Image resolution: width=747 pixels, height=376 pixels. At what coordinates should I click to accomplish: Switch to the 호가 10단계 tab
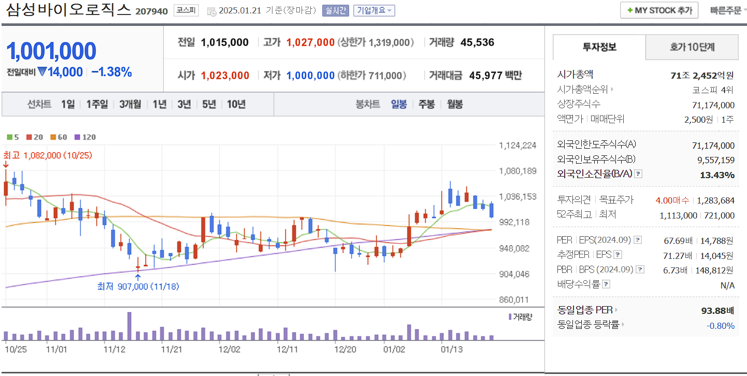tap(692, 47)
